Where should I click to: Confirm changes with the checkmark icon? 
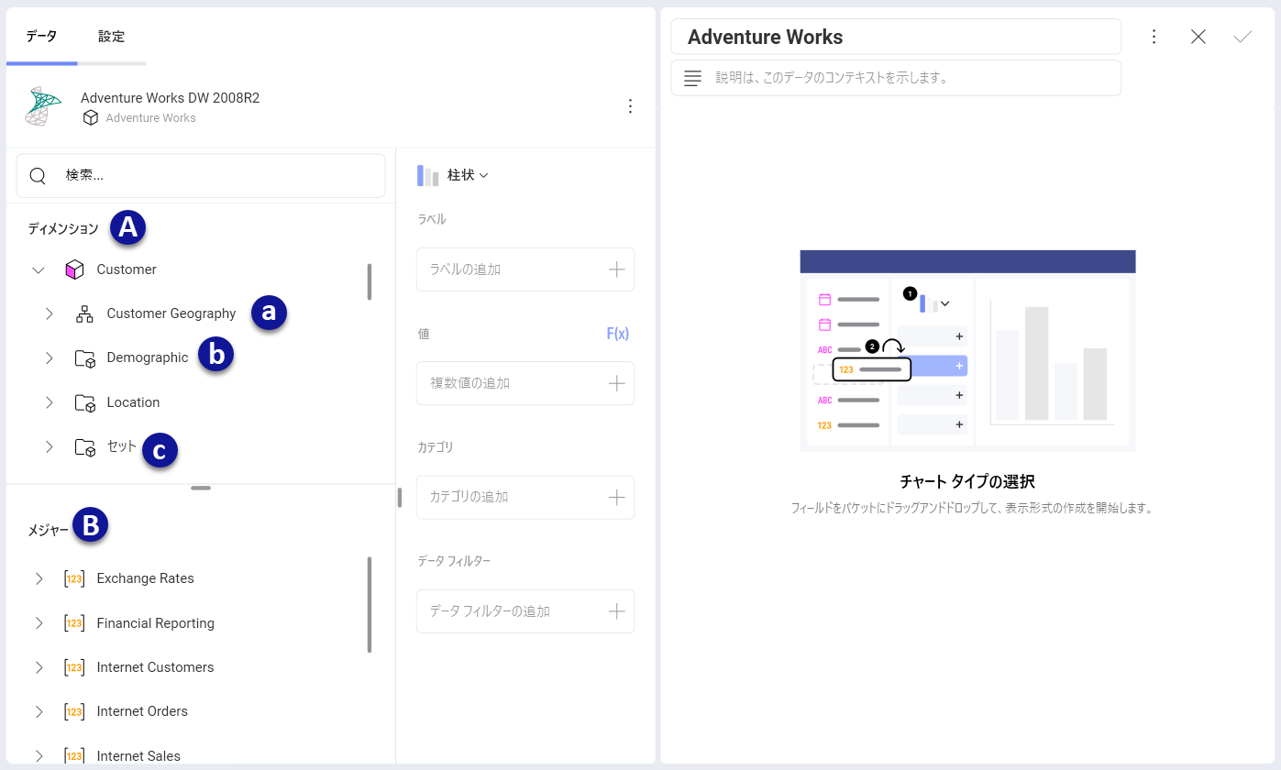[1242, 37]
